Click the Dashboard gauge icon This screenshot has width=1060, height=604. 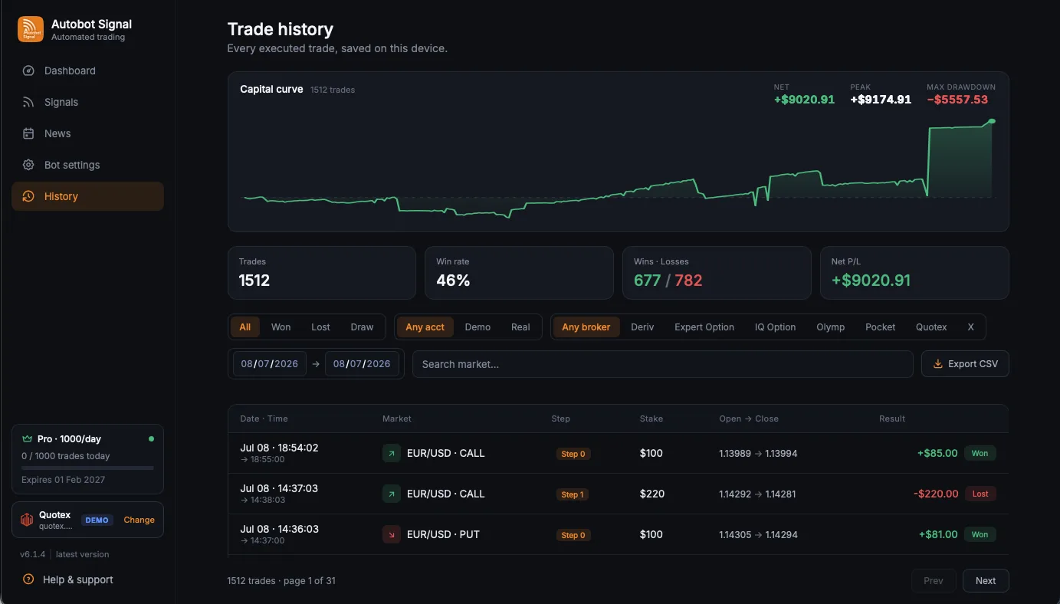28,71
